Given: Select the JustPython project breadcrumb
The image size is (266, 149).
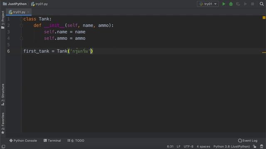Looking at the screenshot, I should click(x=15, y=4).
